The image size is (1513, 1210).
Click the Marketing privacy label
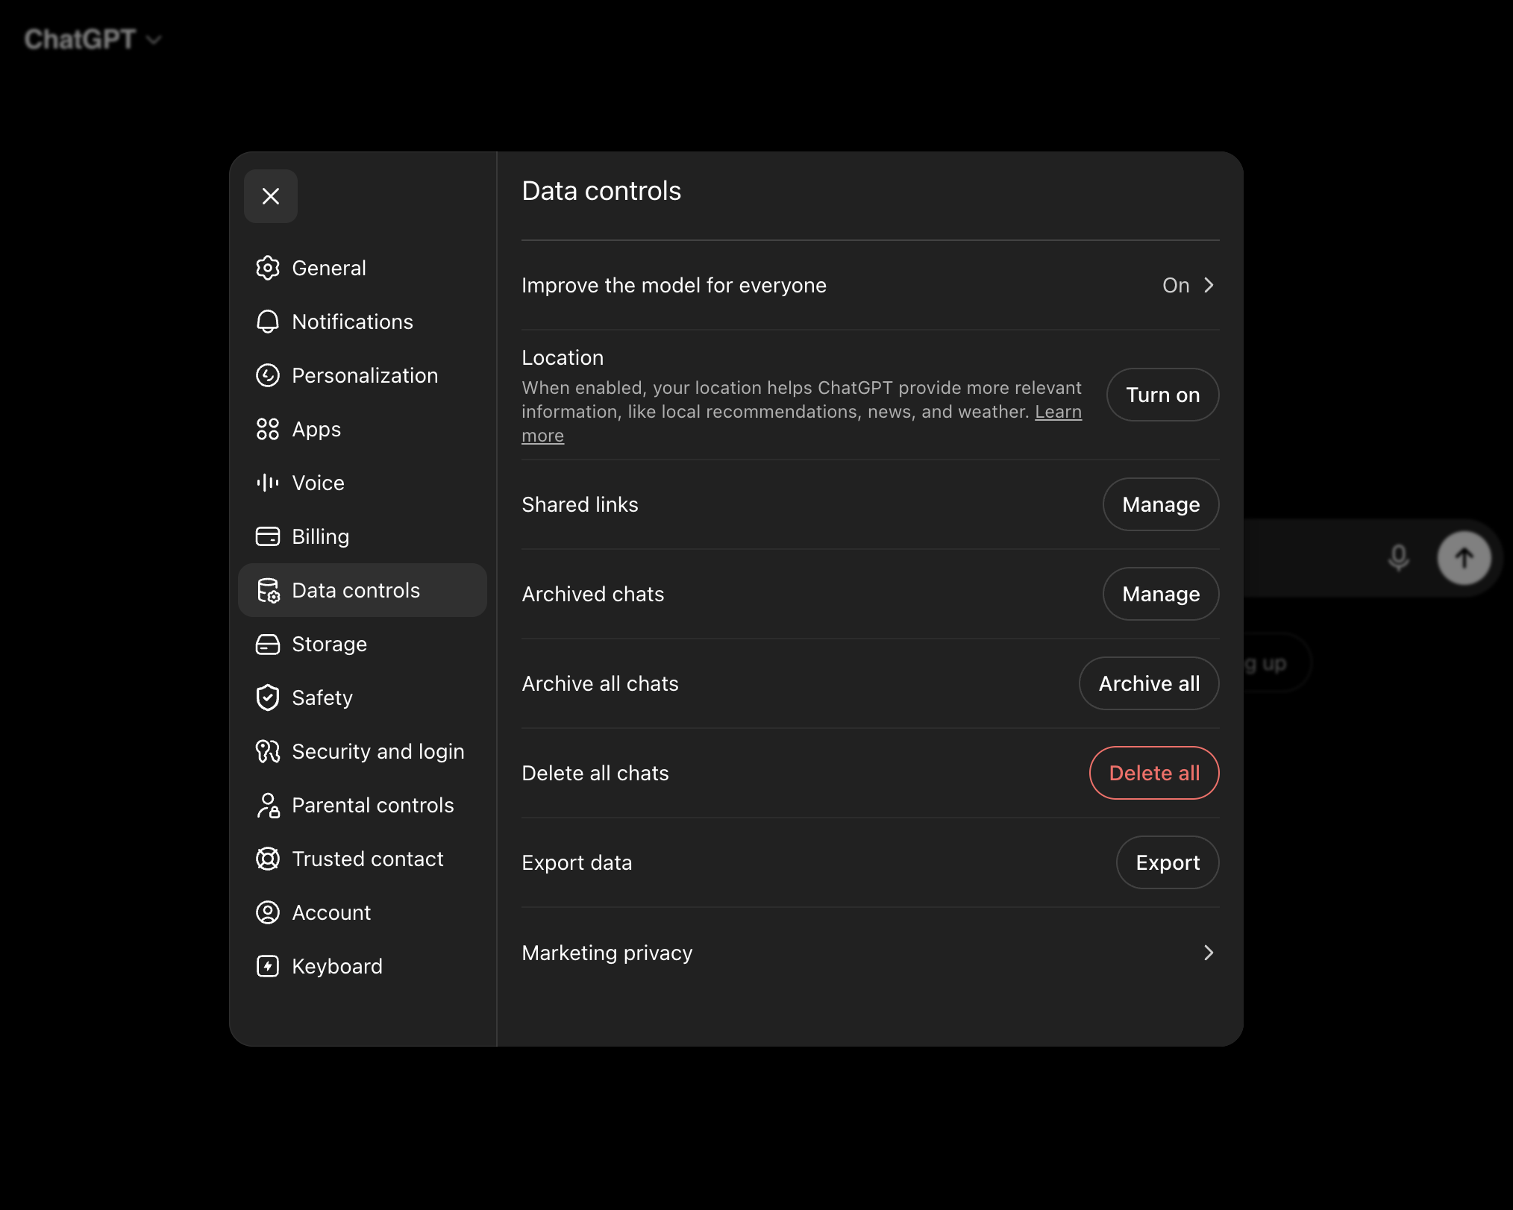point(607,953)
